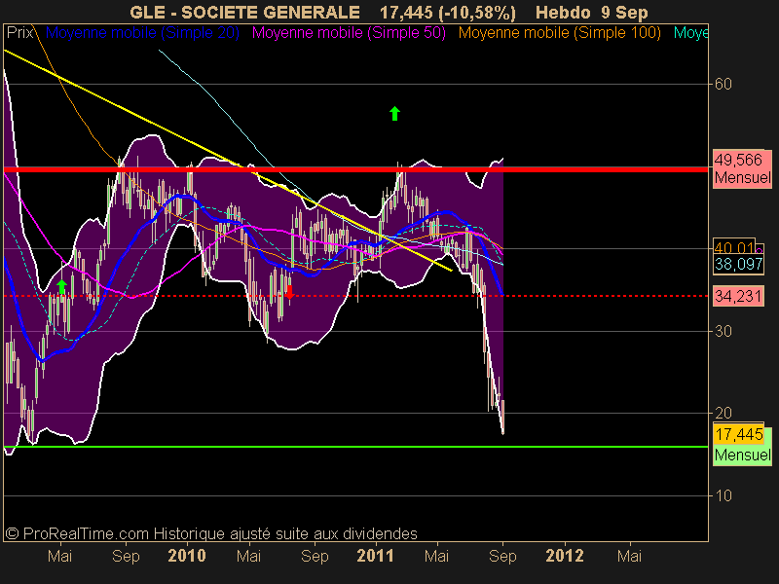The image size is (779, 584).
Task: Click the 30 price axis value
Action: click(723, 331)
